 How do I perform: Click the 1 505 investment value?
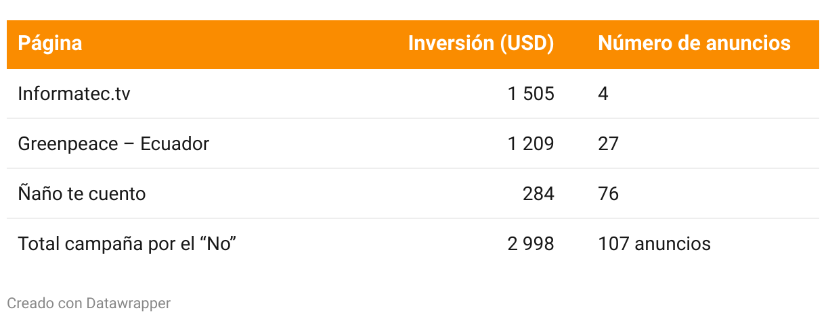tap(531, 93)
